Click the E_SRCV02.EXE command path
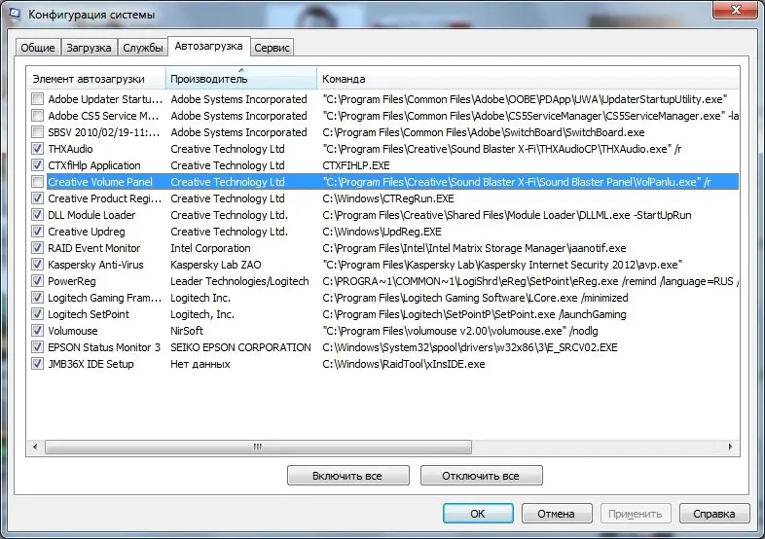765x539 pixels. pos(470,347)
